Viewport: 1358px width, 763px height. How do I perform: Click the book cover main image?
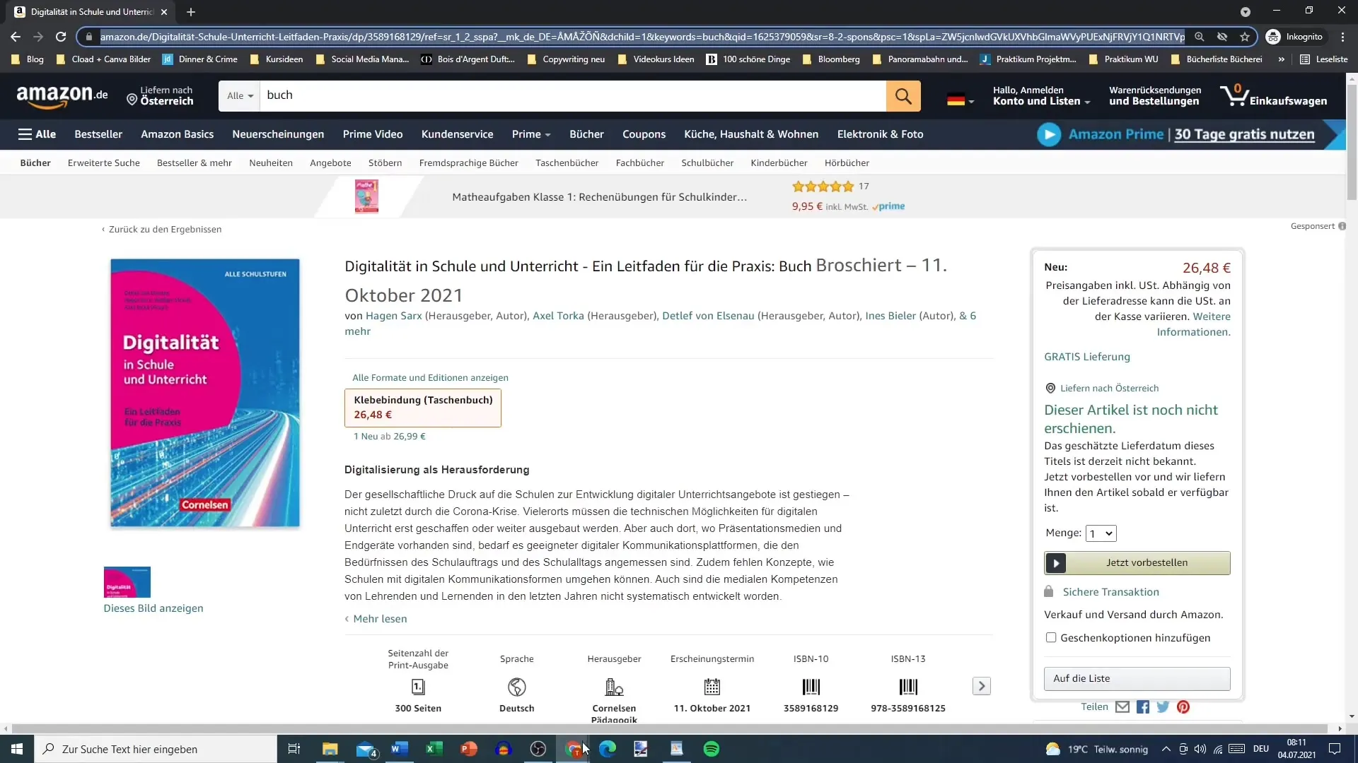coord(205,393)
